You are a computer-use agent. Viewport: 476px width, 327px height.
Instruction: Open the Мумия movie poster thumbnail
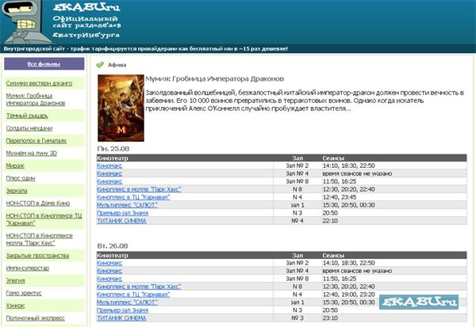tap(121, 108)
